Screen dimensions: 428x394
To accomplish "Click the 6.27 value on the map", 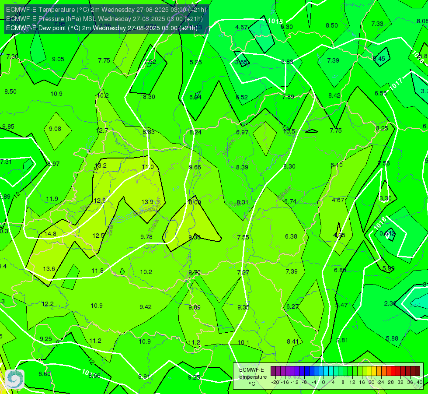I will (292, 306).
